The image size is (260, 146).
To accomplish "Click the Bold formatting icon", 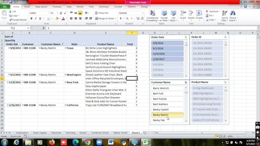I will pyautogui.click(x=31, y=19).
